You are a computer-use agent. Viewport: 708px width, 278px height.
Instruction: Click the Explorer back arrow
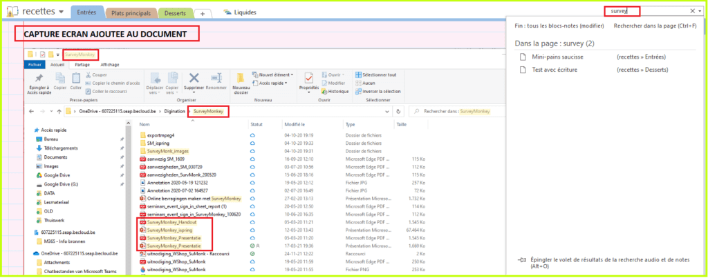coord(31,111)
